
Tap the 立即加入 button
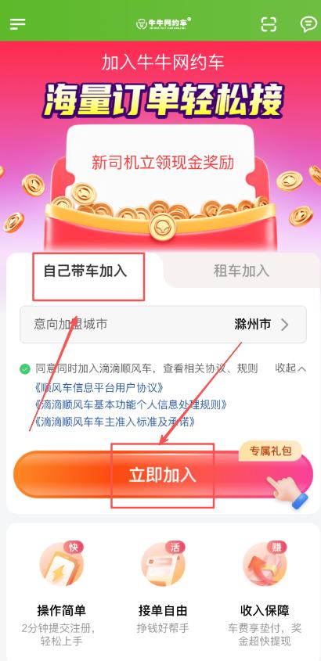click(x=163, y=475)
